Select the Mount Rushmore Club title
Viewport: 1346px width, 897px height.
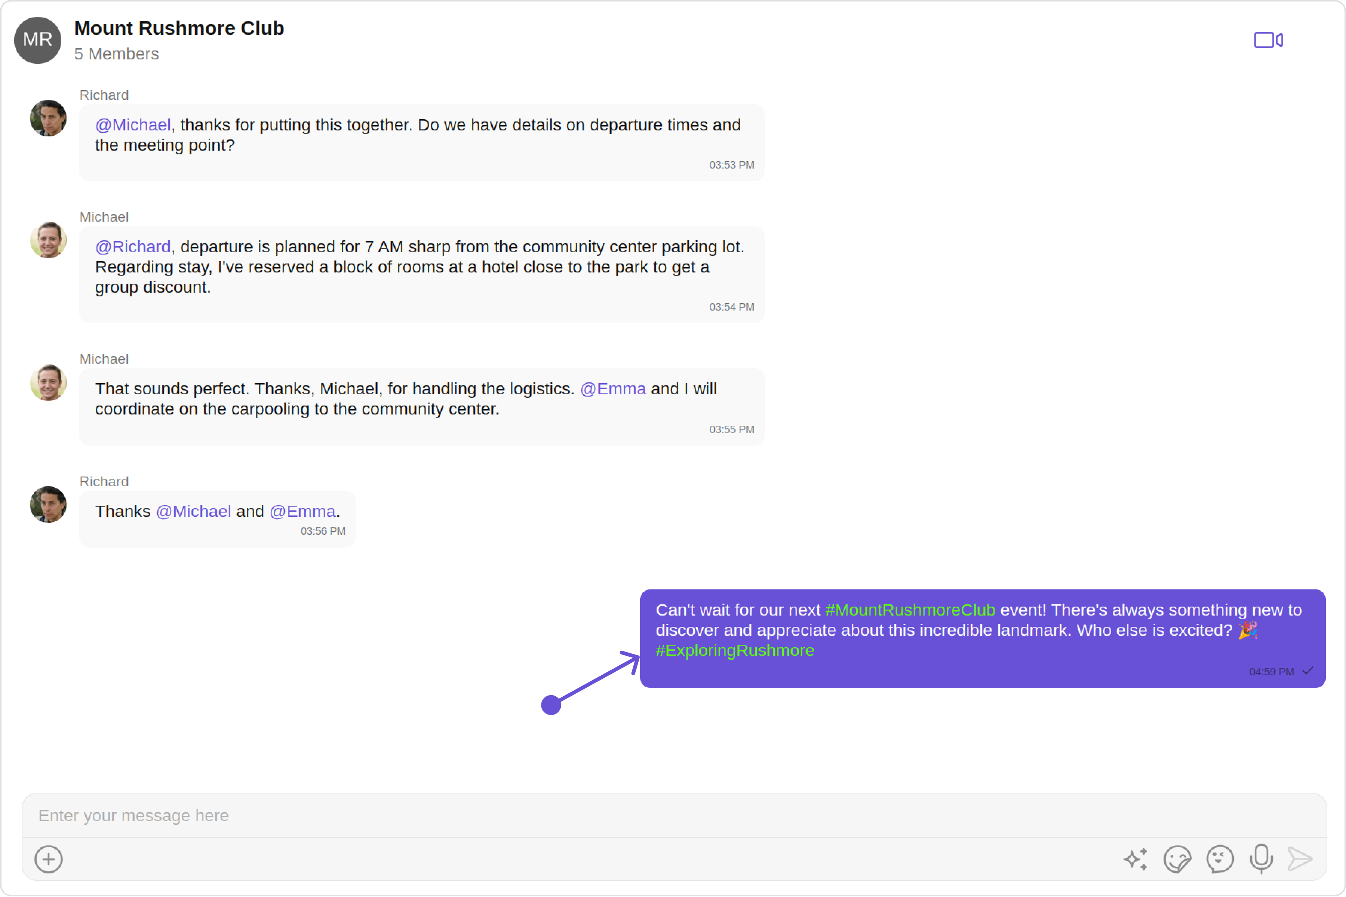click(x=179, y=28)
